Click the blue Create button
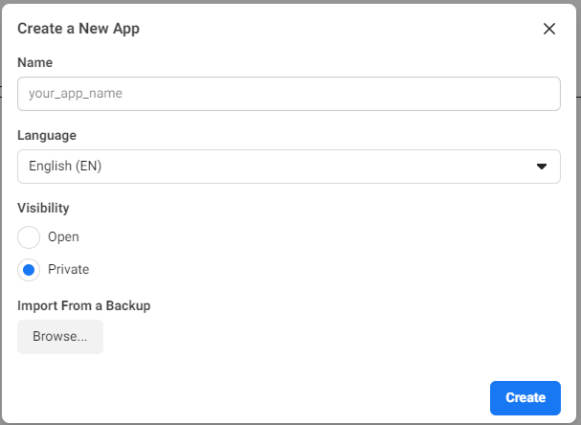 (x=525, y=398)
